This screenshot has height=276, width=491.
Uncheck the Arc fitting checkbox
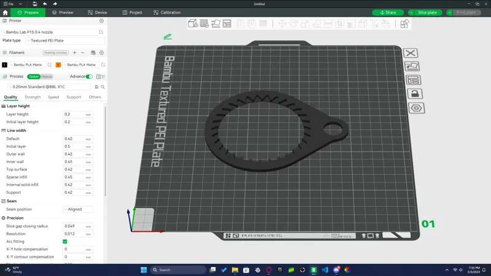pos(65,242)
